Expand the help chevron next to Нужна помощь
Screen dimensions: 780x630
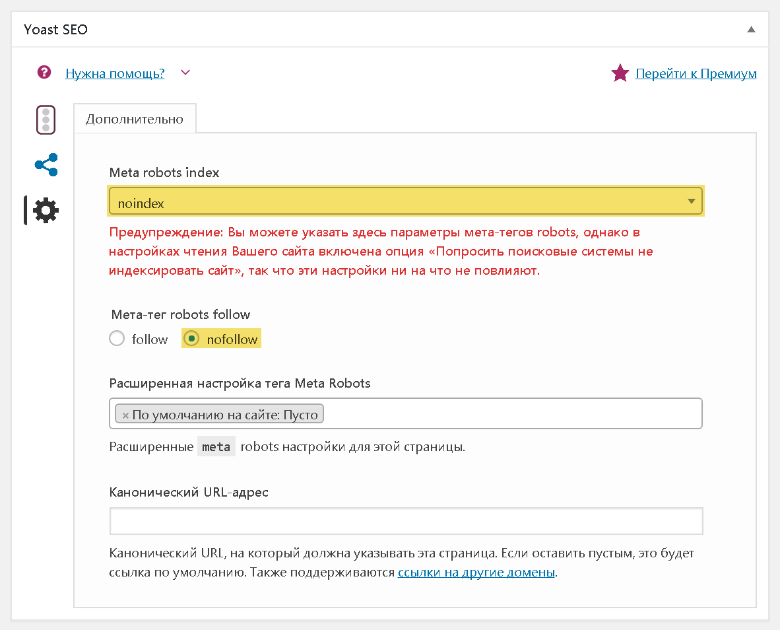[185, 73]
